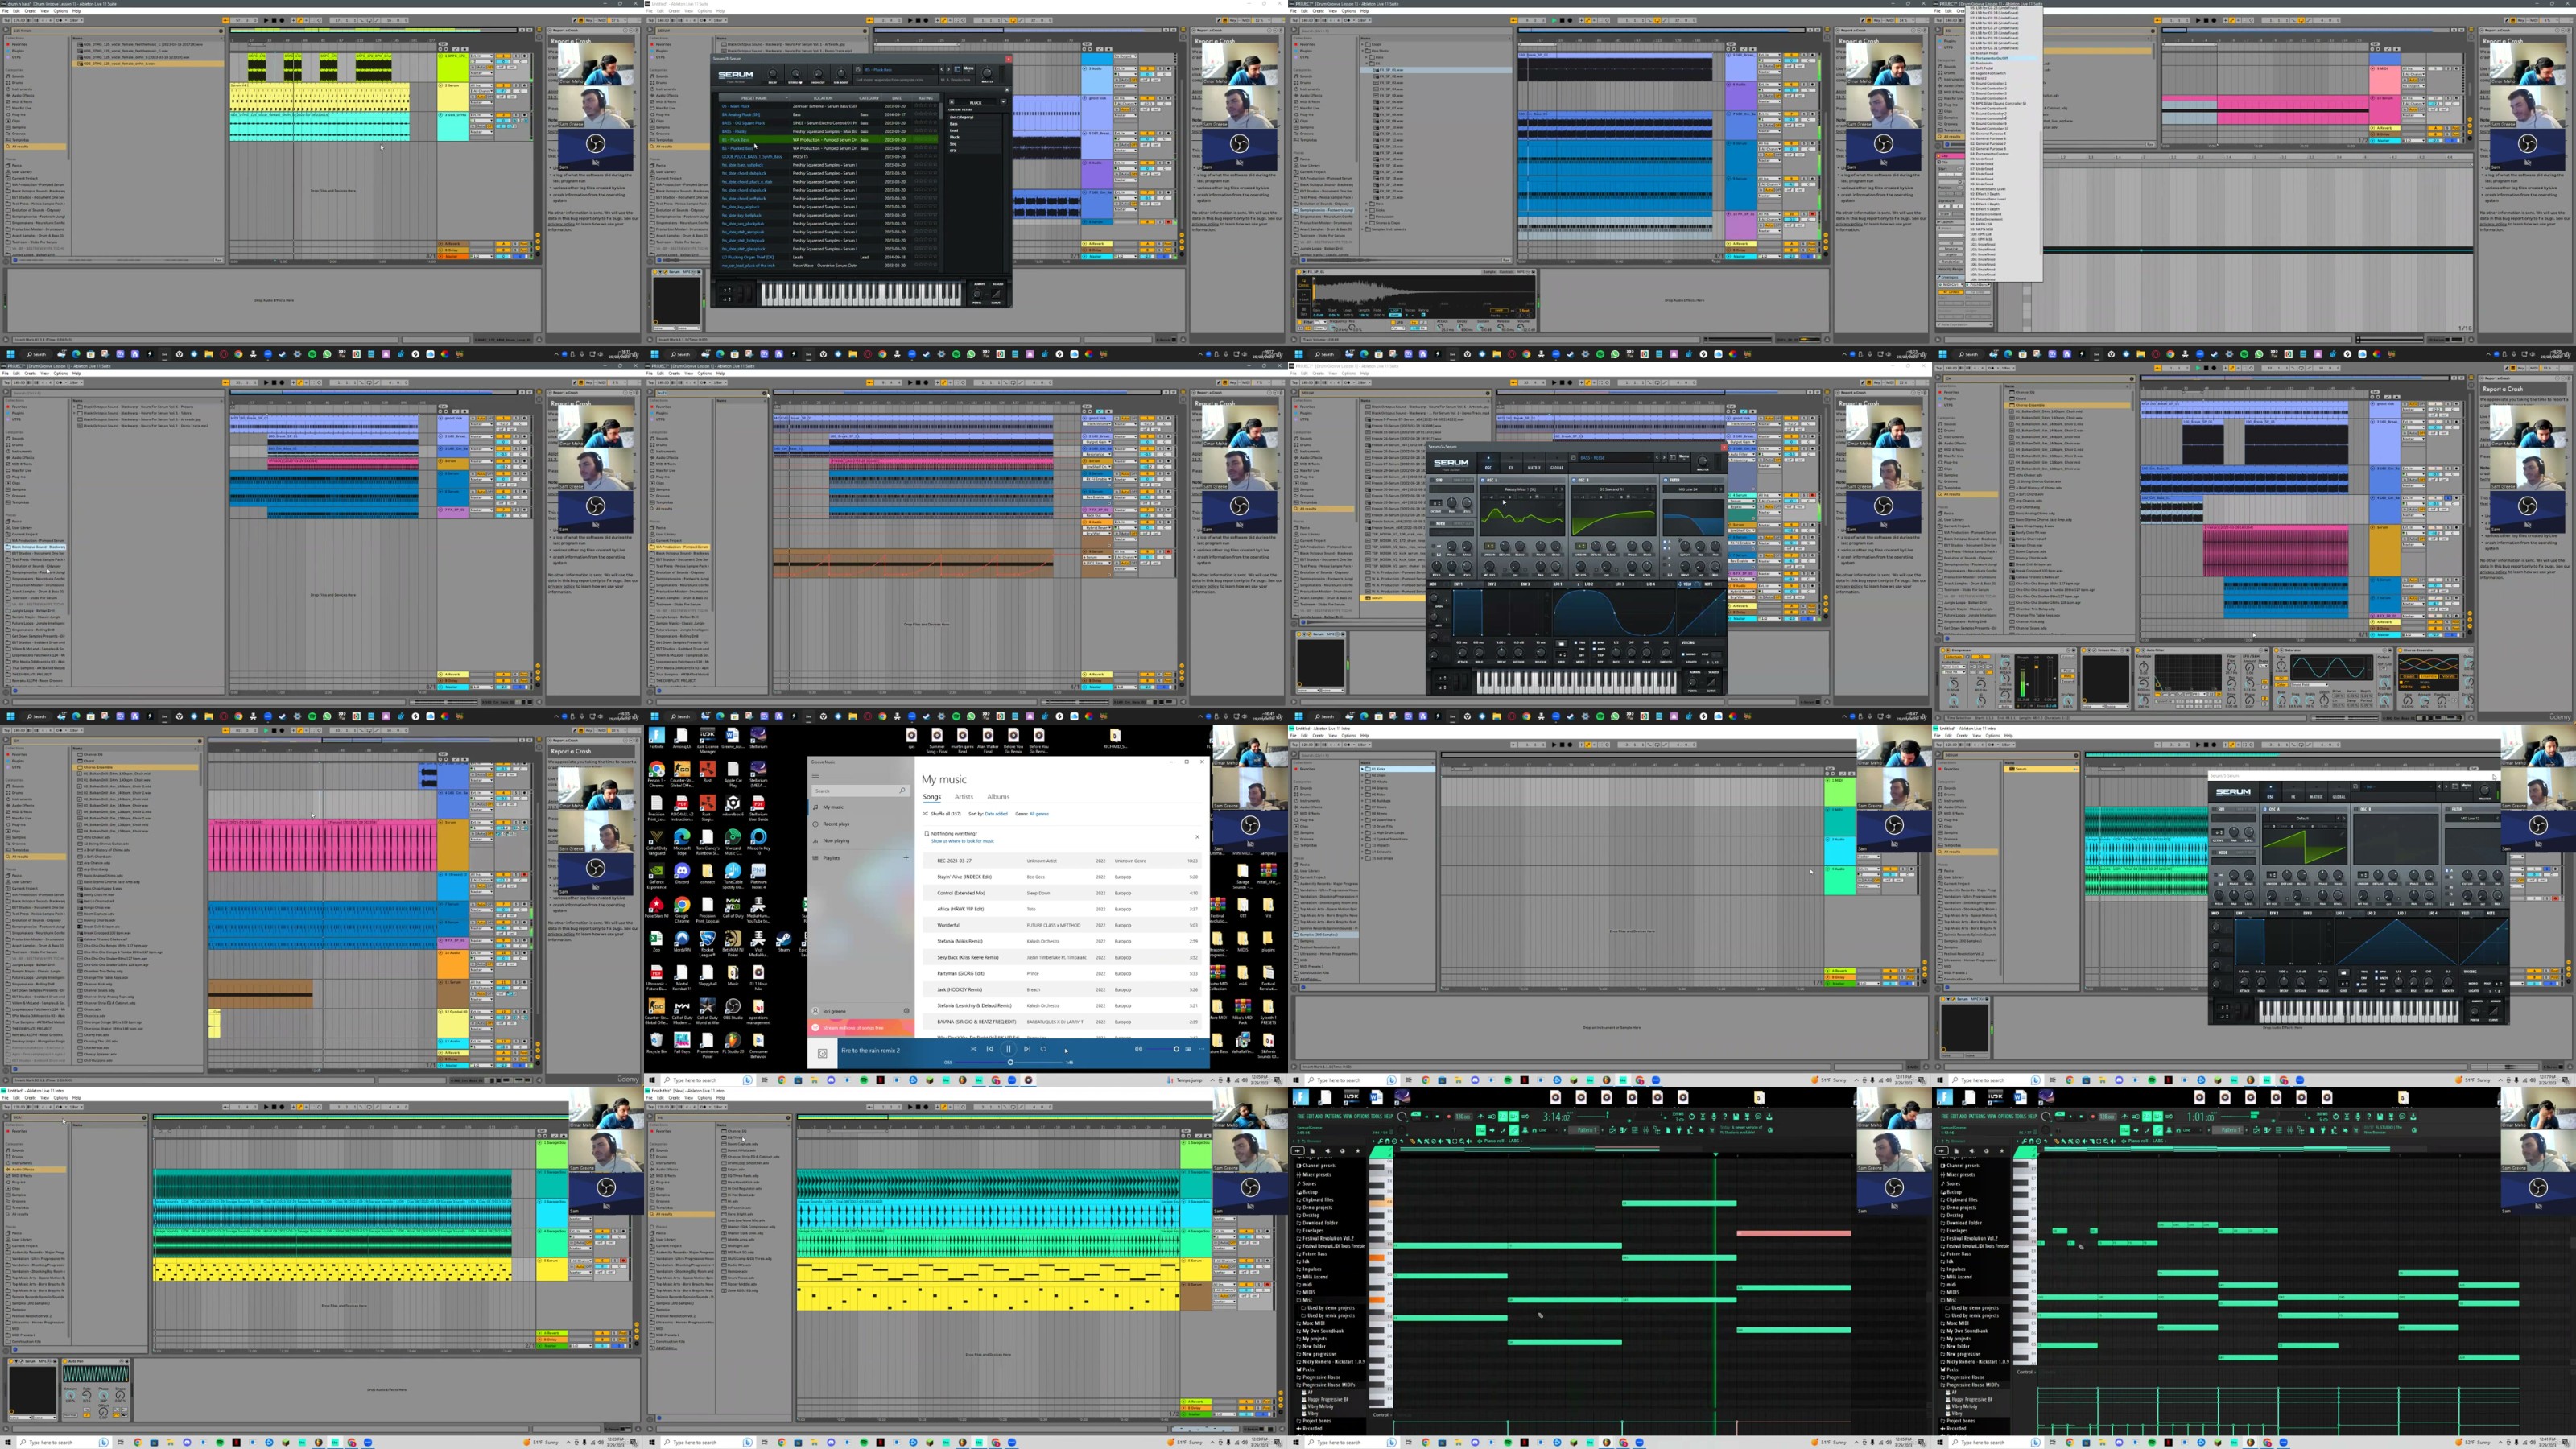Image resolution: width=2576 pixels, height=1449 pixels.
Task: Skip to next track in Groove Music
Action: point(1027,1049)
